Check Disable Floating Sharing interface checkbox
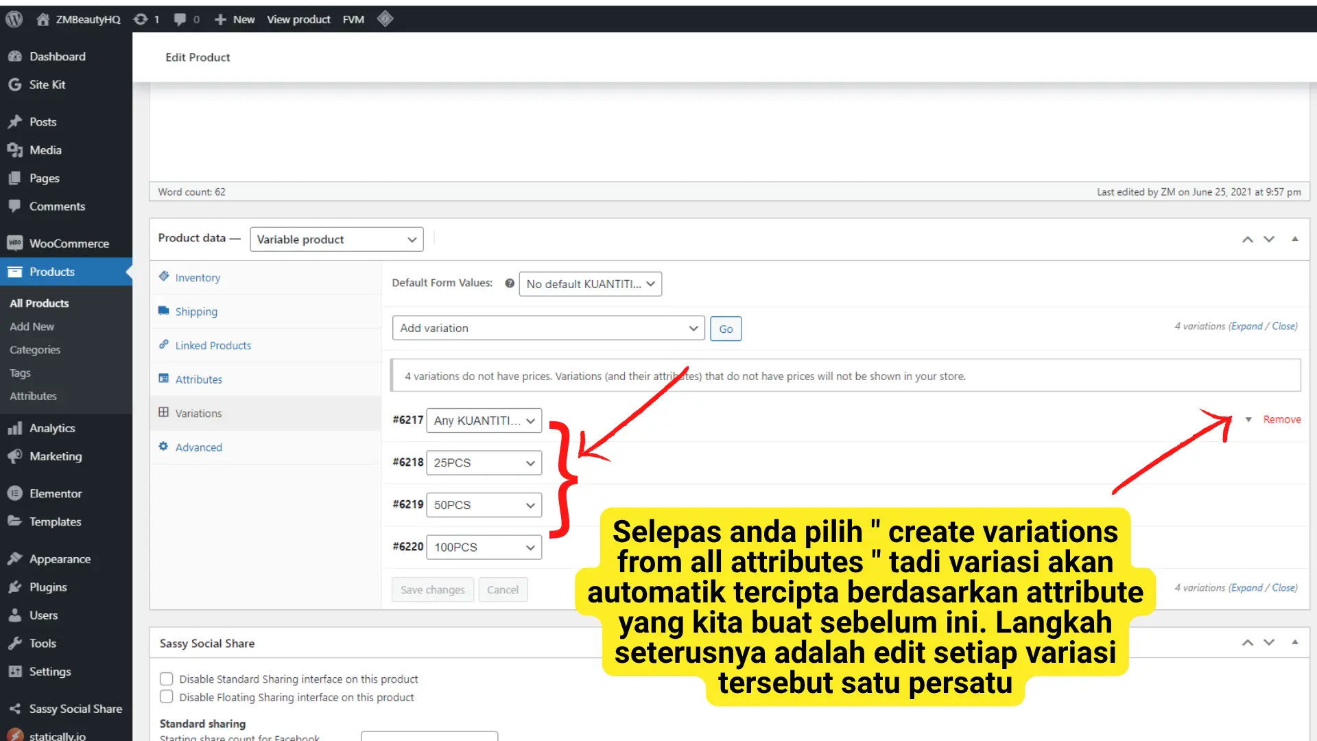 166,696
